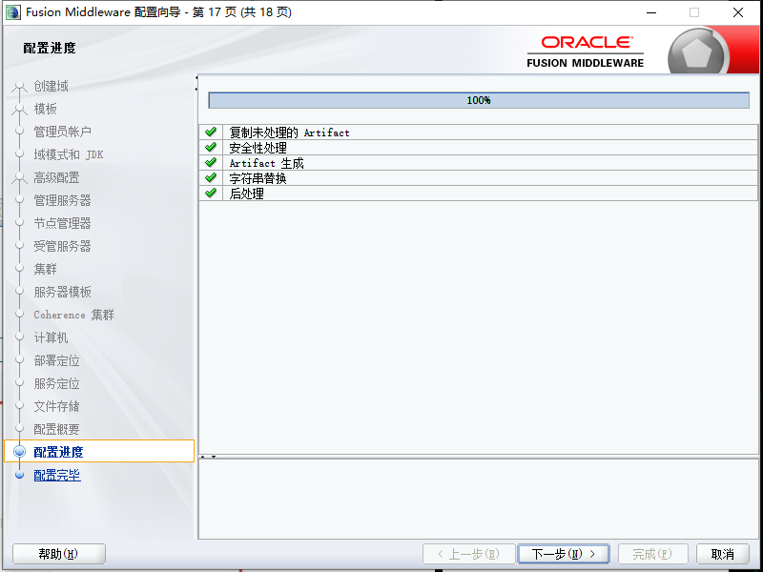Click the 取消 button
This screenshot has width=763, height=572.
click(723, 554)
